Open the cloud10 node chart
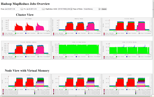Image resolution: width=154 pixels, height=97 pixels. click(x=77, y=84)
